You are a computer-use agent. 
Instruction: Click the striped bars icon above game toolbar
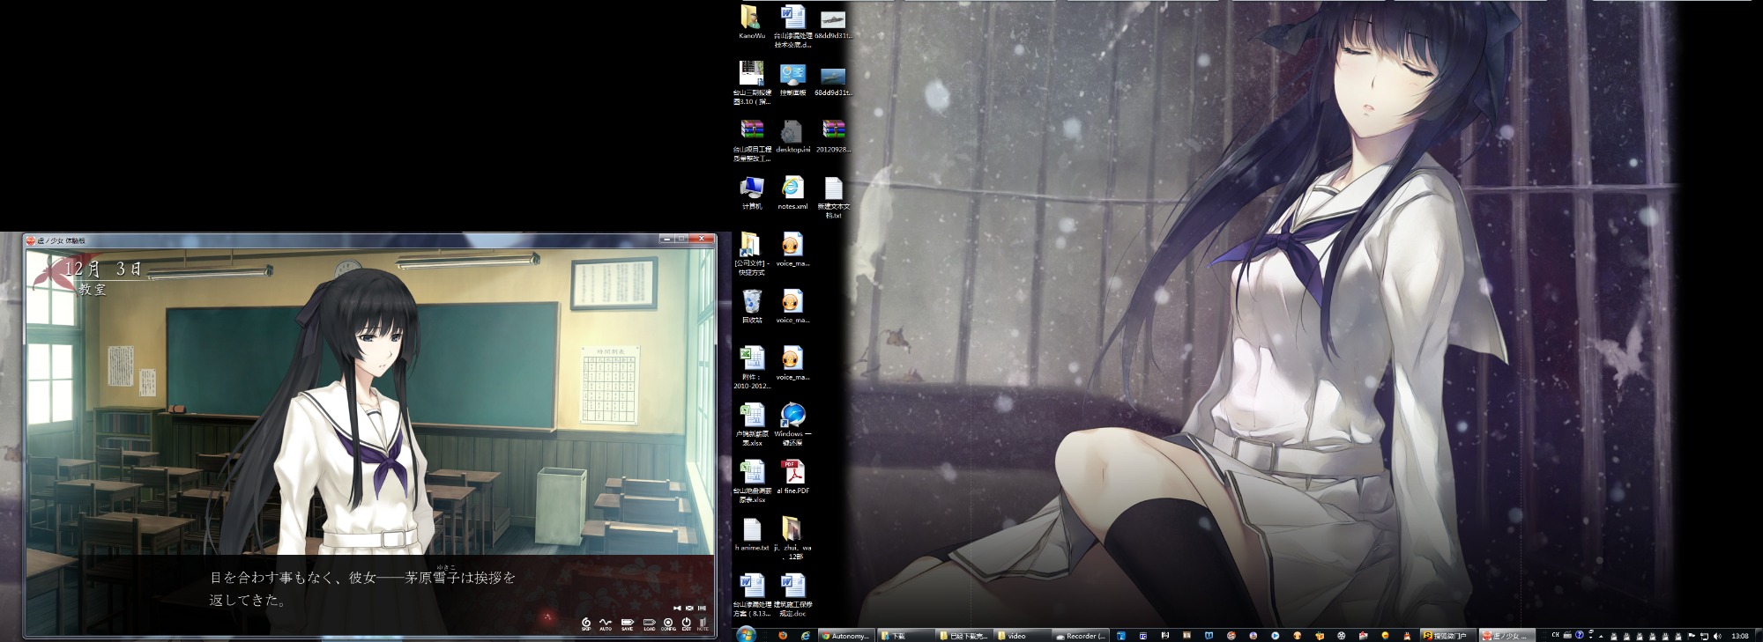pyautogui.click(x=702, y=608)
